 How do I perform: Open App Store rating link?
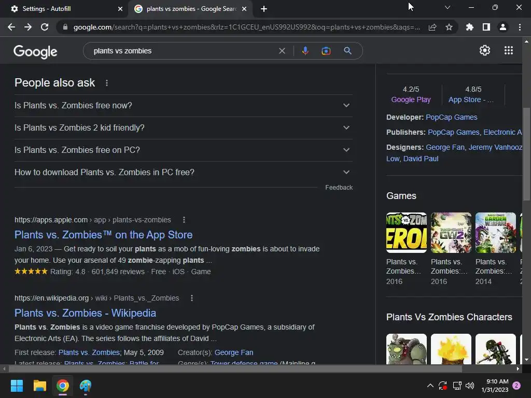click(x=471, y=99)
